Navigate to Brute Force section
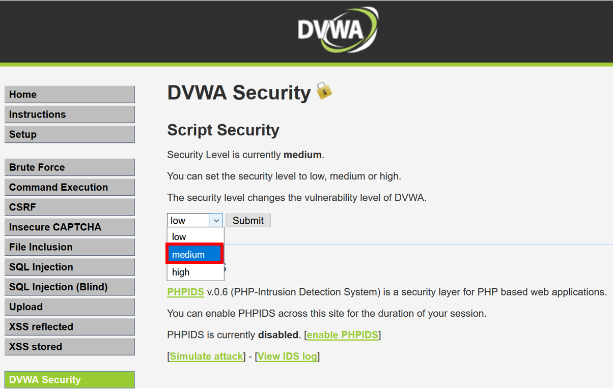The width and height of the screenshot is (613, 390). tap(69, 167)
